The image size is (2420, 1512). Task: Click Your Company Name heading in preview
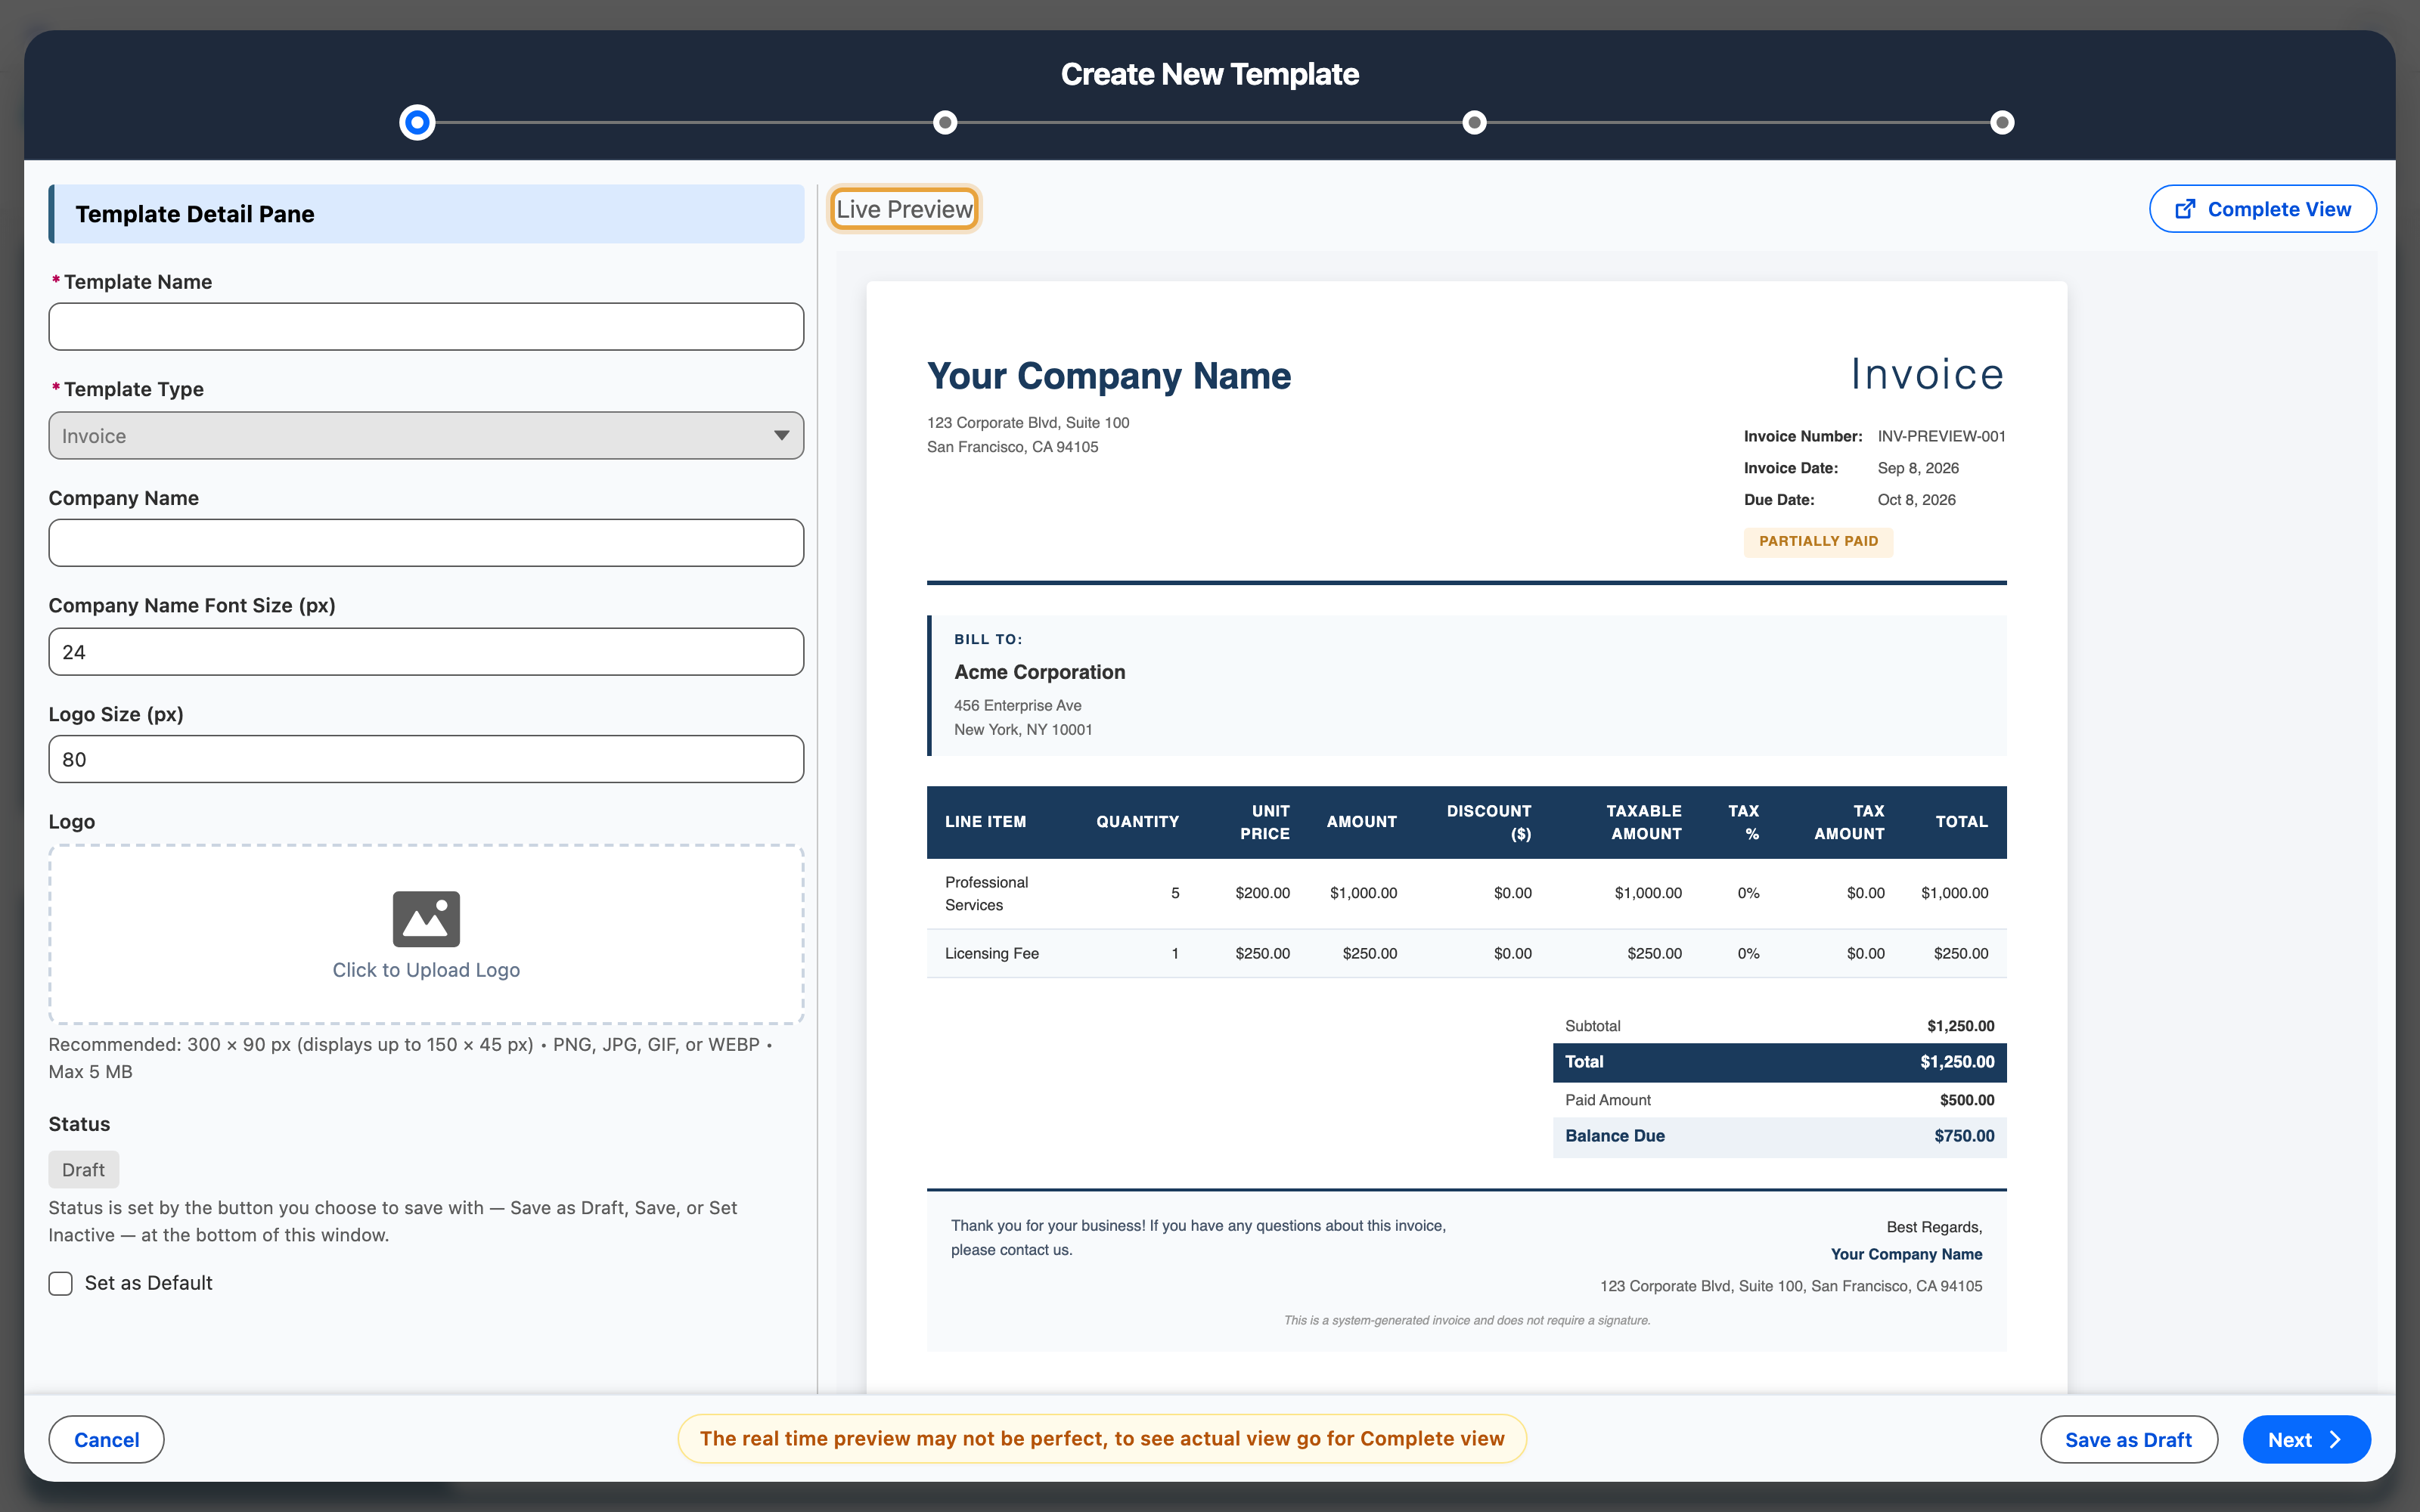coord(1109,376)
